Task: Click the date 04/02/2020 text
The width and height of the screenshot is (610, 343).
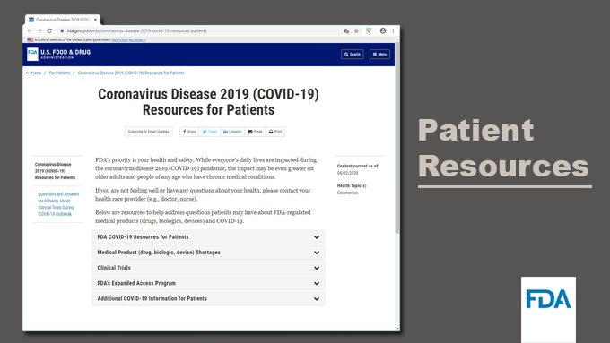Action: click(347, 173)
